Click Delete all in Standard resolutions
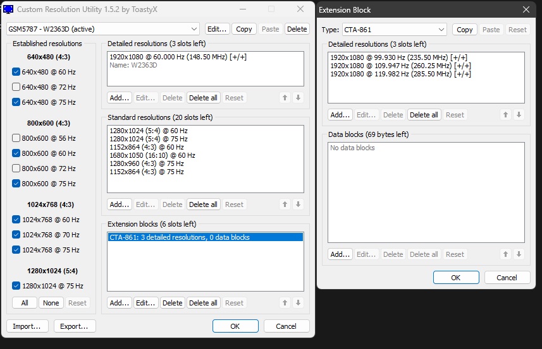 tap(203, 204)
